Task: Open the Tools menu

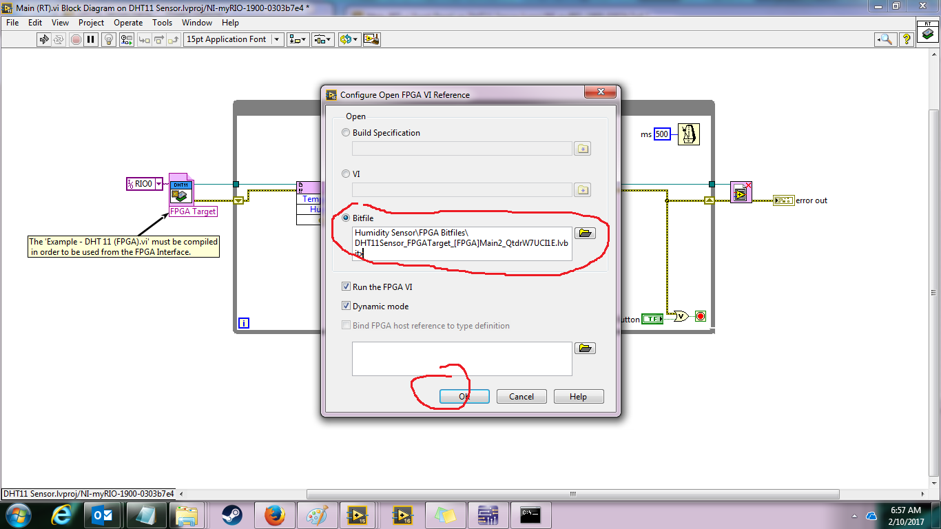Action: point(163,23)
